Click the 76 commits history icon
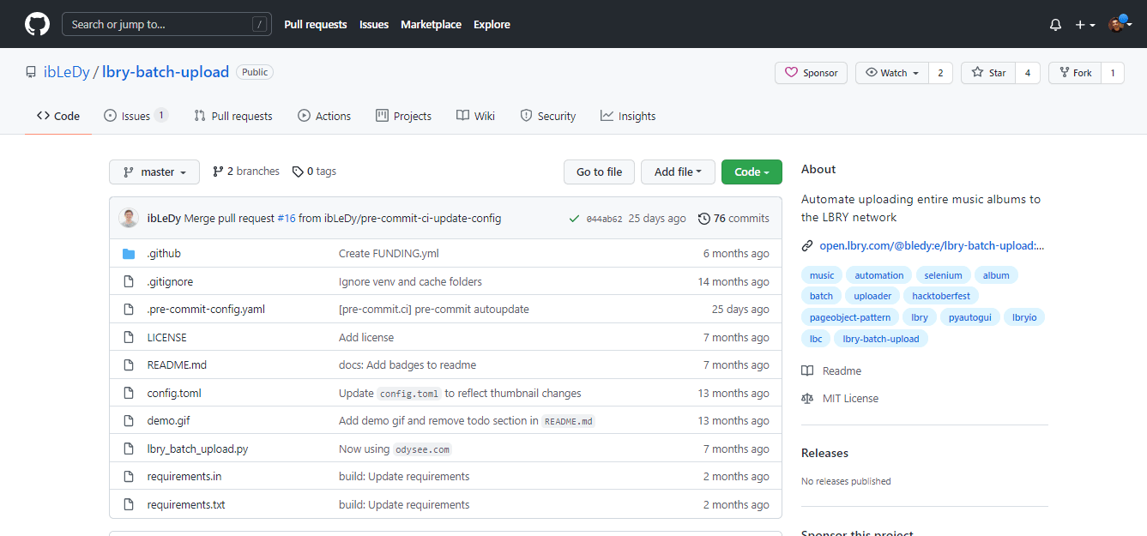 704,219
